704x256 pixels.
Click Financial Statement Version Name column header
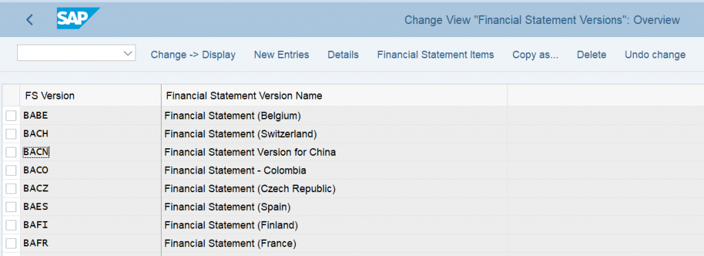click(334, 95)
